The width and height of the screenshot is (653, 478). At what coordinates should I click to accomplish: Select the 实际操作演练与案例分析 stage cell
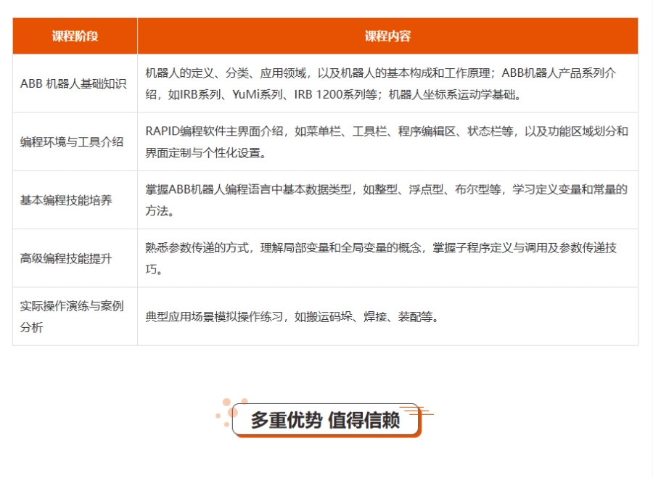(x=72, y=316)
